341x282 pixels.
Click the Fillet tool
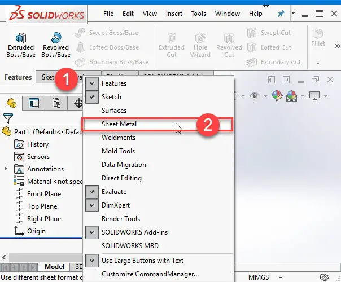click(x=318, y=38)
